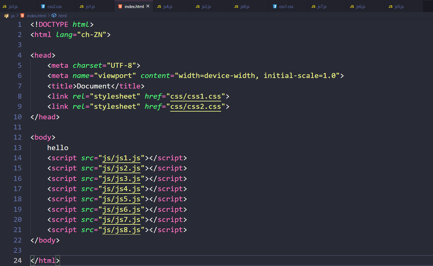Follow the css/css2.css link
Viewport: 433px width, 266px height.
pyautogui.click(x=196, y=107)
